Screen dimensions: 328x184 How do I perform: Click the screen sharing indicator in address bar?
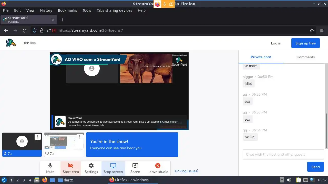(54, 30)
